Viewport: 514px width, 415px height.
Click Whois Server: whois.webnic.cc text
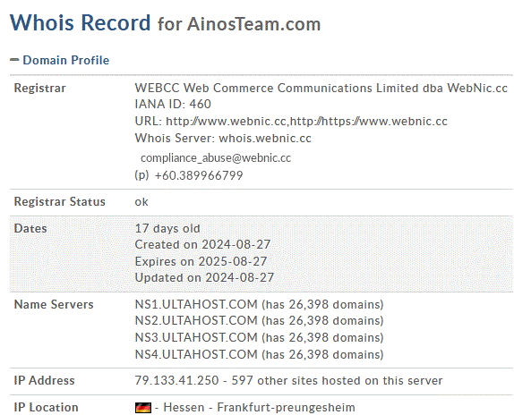coord(223,138)
